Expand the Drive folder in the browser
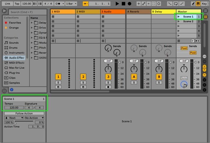Image resolution: width=210 pixels, height=143 pixels. (32, 28)
